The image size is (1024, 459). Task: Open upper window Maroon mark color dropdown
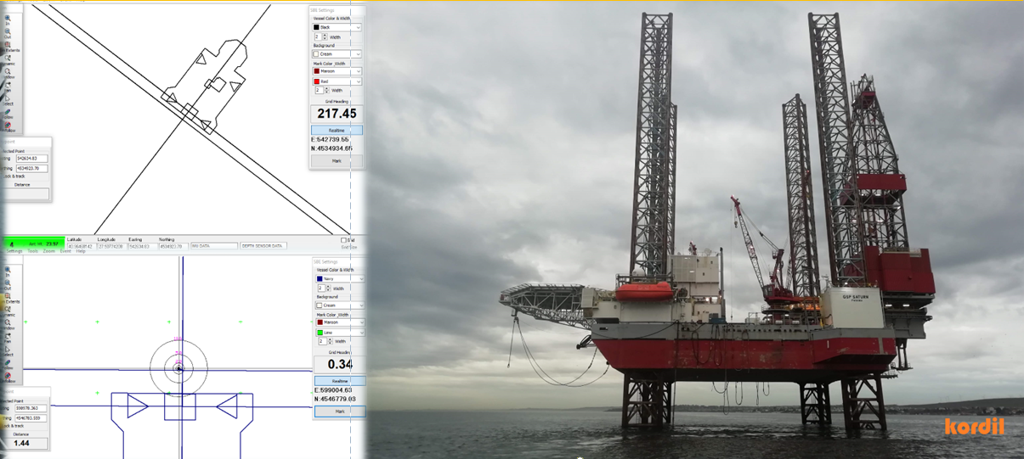click(337, 71)
